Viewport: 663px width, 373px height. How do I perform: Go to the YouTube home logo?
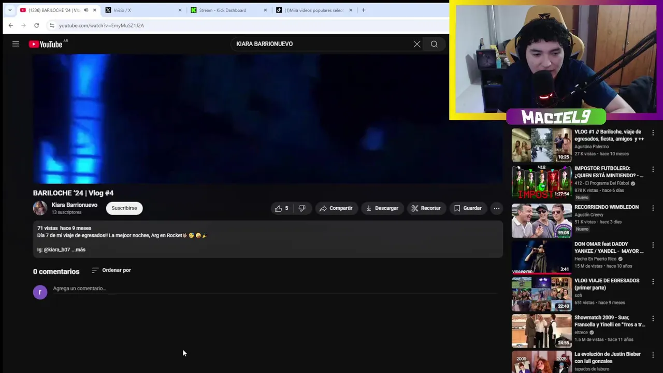point(46,44)
